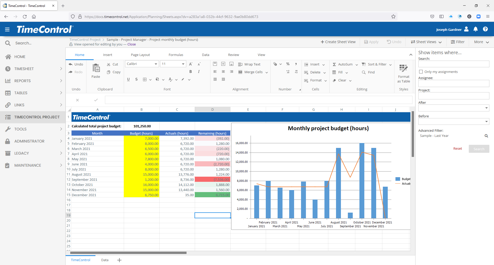
Task: Apply underline formatting
Action: [128, 79]
